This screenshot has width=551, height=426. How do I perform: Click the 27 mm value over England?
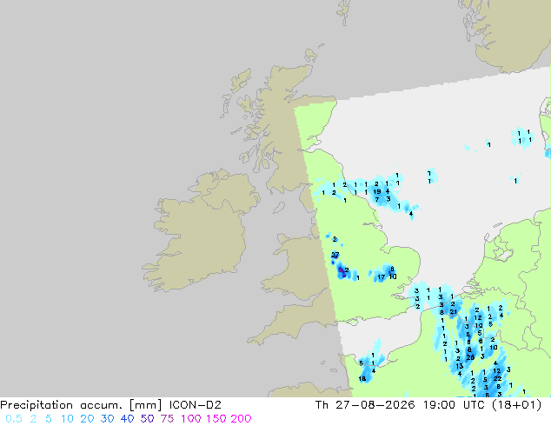[x=335, y=255]
